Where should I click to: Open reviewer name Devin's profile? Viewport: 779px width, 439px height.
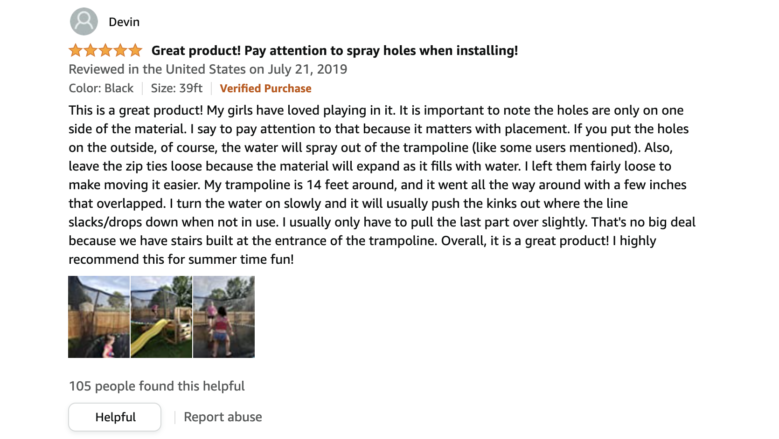click(124, 22)
